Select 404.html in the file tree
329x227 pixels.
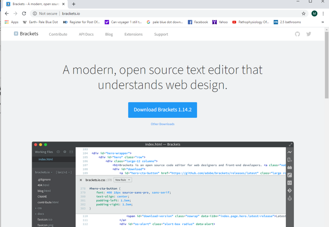tap(43, 185)
